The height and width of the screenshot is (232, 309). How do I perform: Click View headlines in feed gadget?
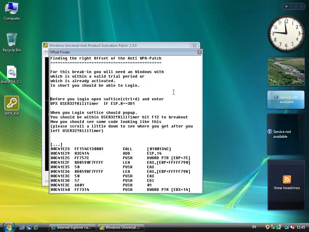(x=287, y=188)
